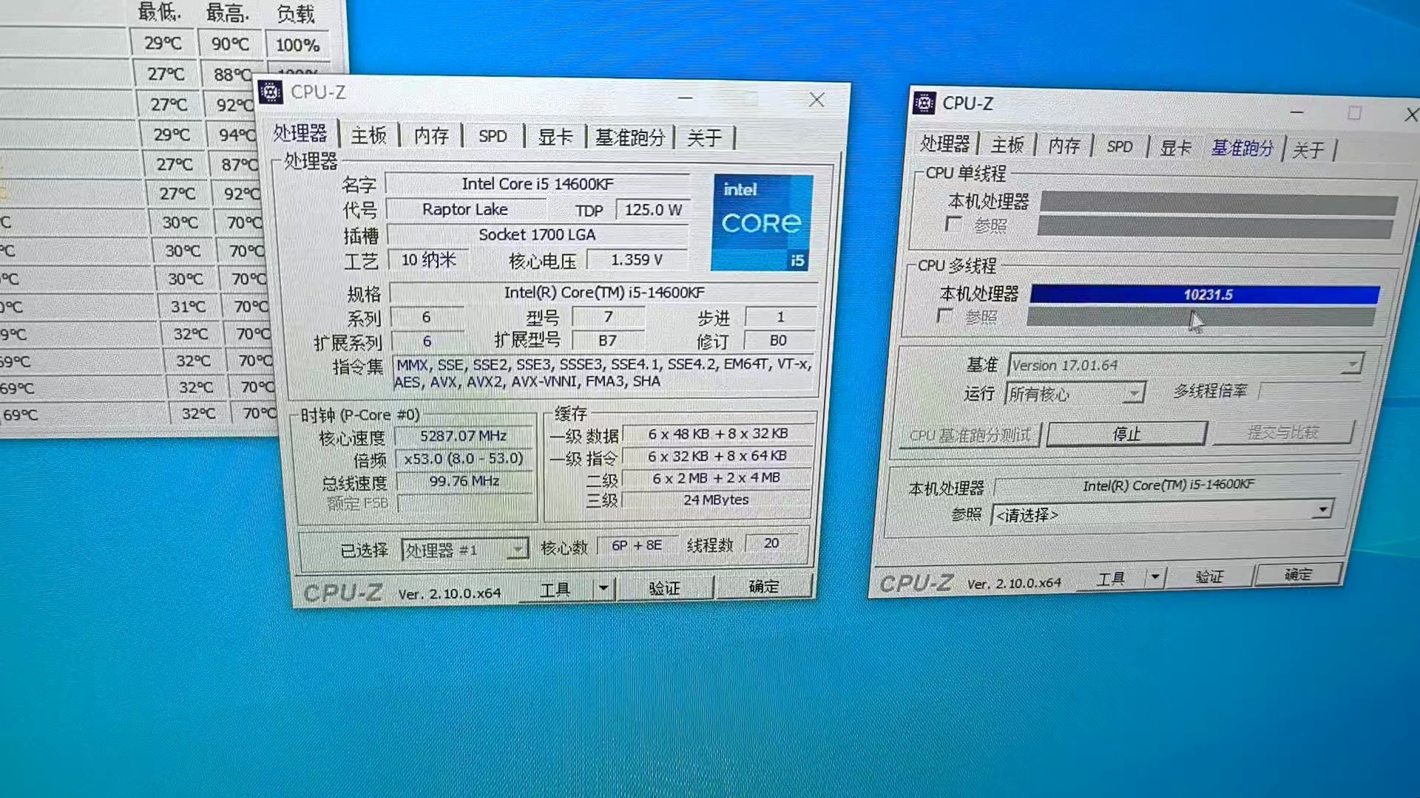
Task: Click the 核心电压 field showing 1.359 V
Action: 637,259
